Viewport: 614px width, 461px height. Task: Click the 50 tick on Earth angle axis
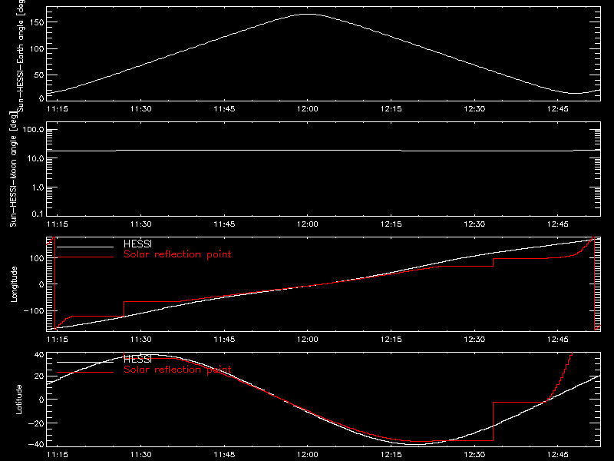39,75
